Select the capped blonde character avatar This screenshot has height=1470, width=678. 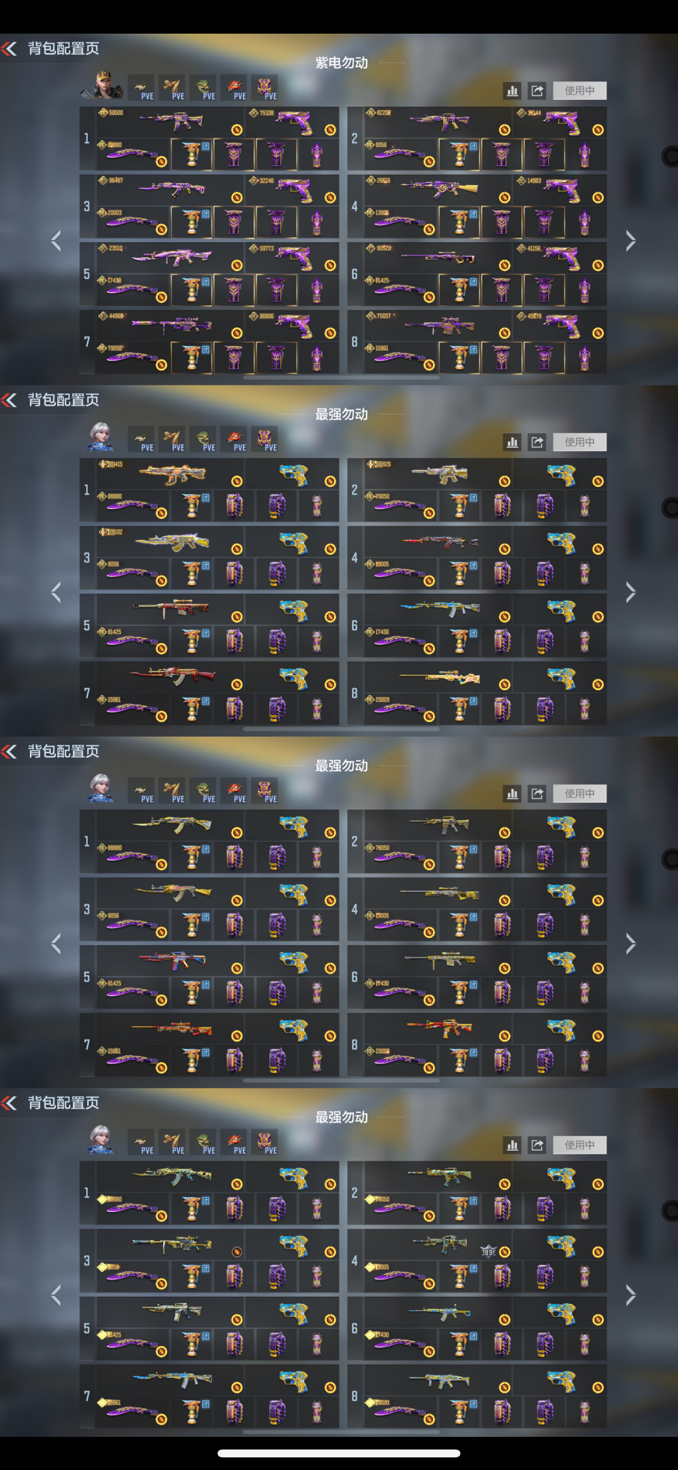pos(102,86)
